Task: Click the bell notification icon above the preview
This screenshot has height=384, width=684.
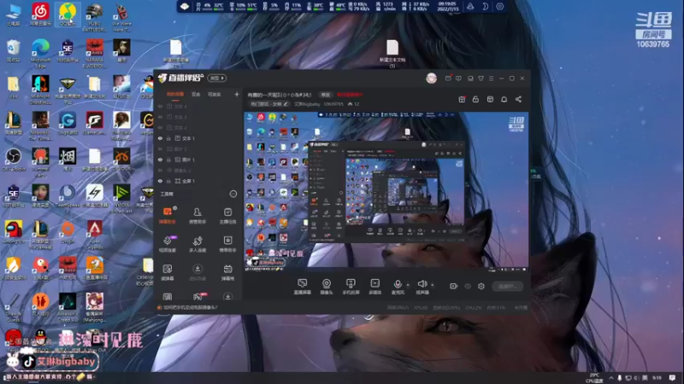Action: tap(504, 99)
